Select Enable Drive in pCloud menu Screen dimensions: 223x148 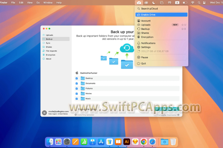pyautogui.click(x=161, y=14)
